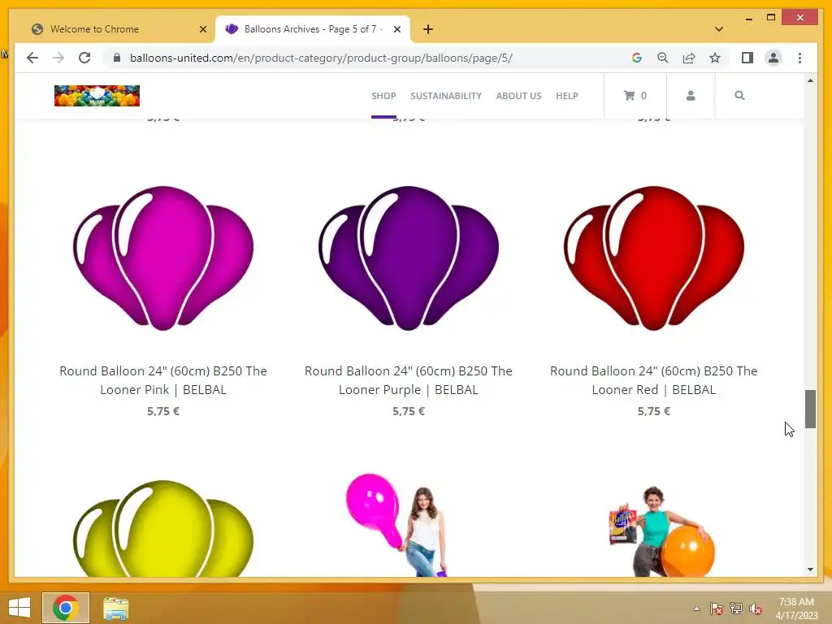The width and height of the screenshot is (832, 624).
Task: Show hidden system tray icons
Action: [696, 609]
